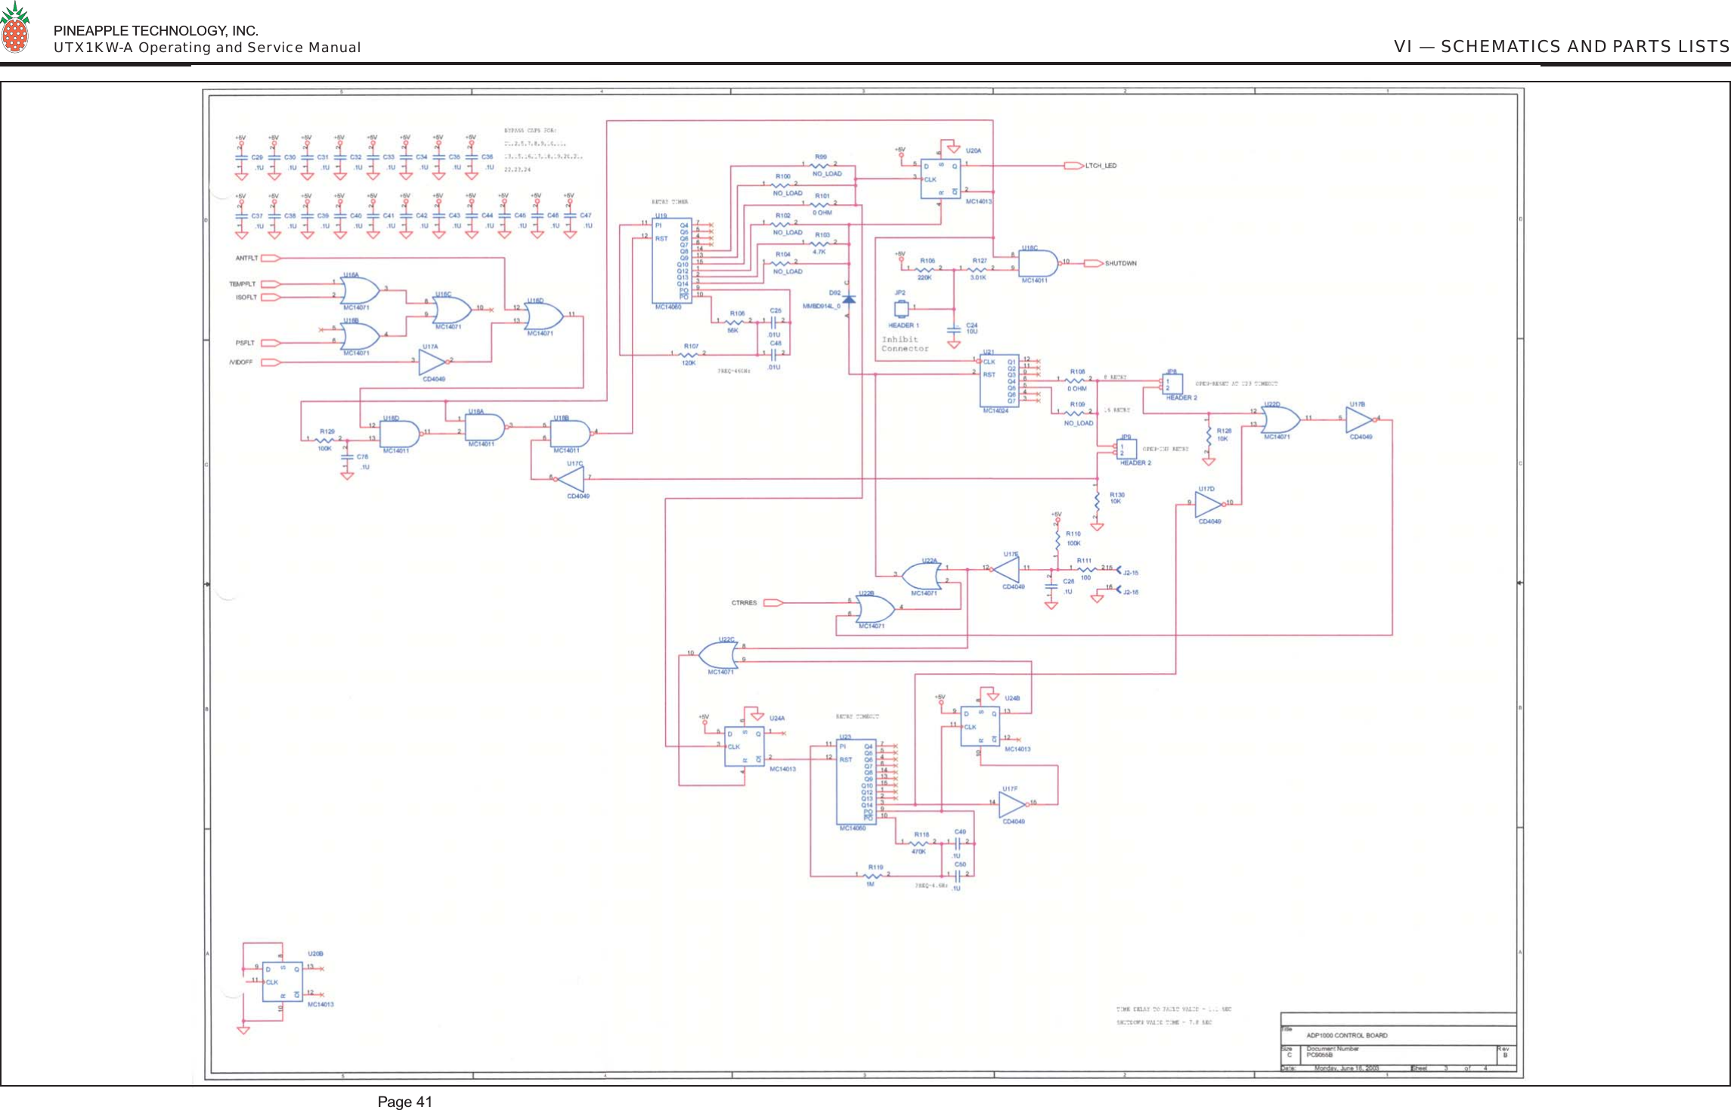The image size is (1731, 1110).
Task: Select the U19 MC14060 counter block
Action: (672, 261)
